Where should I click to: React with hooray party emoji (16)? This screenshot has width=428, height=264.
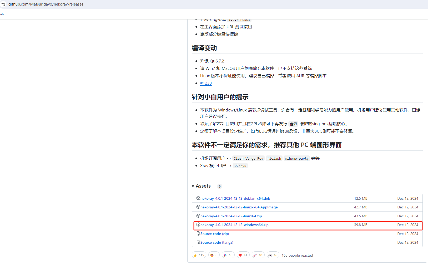228,255
